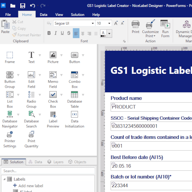Click the solution Search field
The height and width of the screenshot is (192, 192).
click(48, 171)
